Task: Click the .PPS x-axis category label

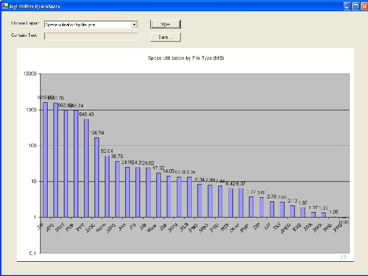Action: tap(338, 228)
